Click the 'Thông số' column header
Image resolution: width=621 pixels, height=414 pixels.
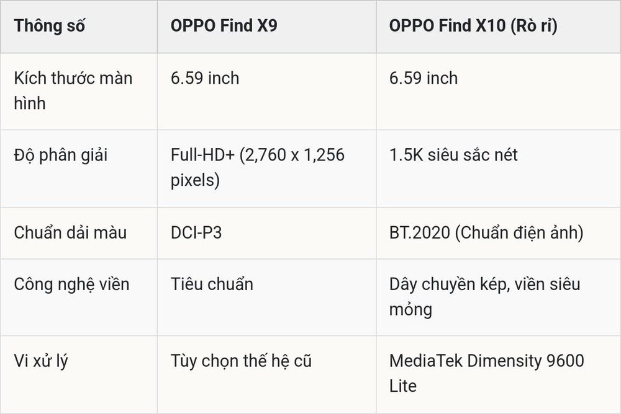pyautogui.click(x=49, y=26)
